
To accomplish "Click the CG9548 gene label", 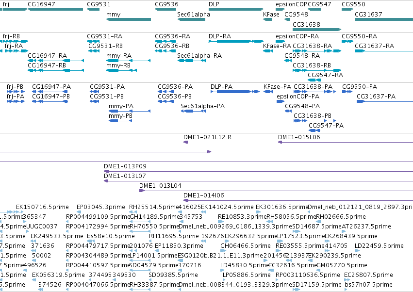I will pos(297,14).
